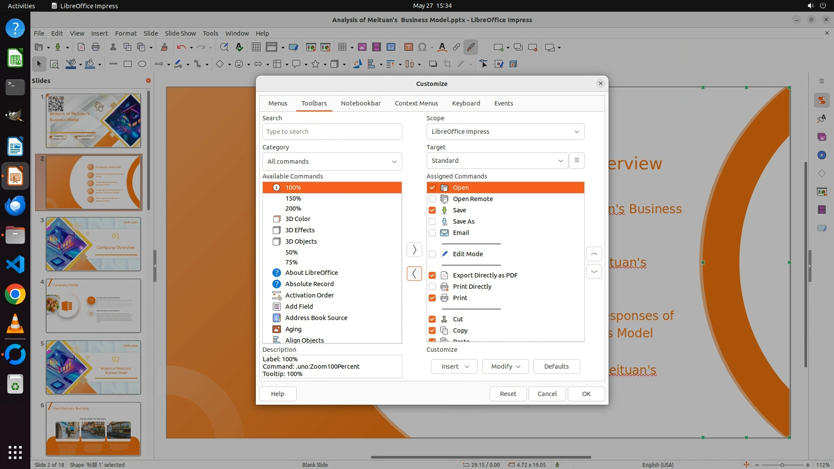Open the sidebar Properties deck icon

click(x=821, y=100)
